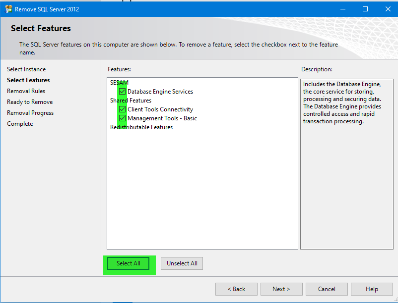
Task: Close the Remove SQL Server 2012 window
Action: (388, 9)
